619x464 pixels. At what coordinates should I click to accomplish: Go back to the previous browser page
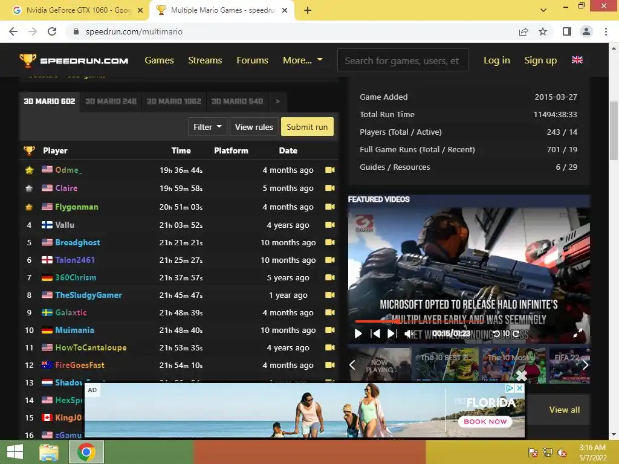coord(13,31)
